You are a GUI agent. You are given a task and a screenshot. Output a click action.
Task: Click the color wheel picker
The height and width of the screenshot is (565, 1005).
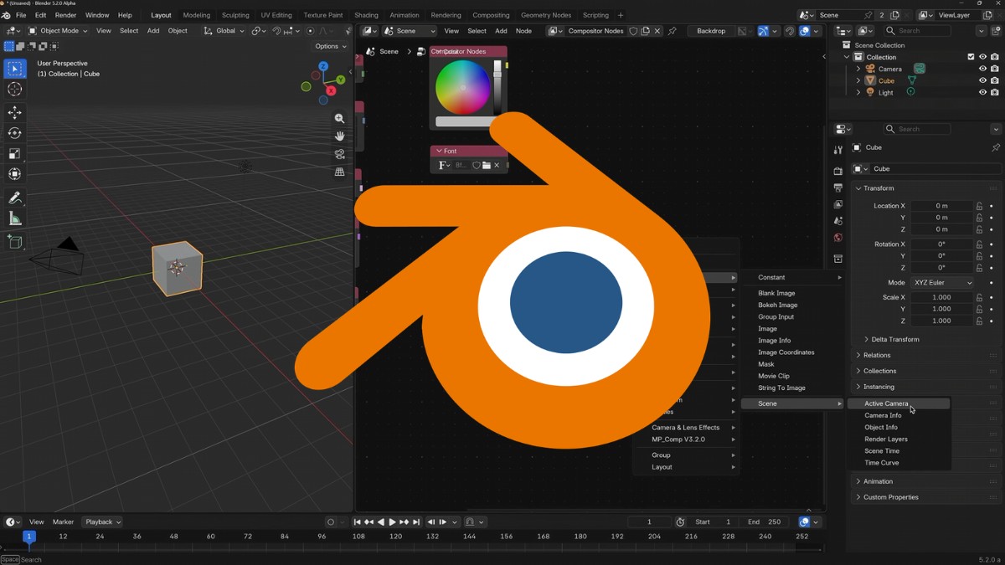point(462,87)
